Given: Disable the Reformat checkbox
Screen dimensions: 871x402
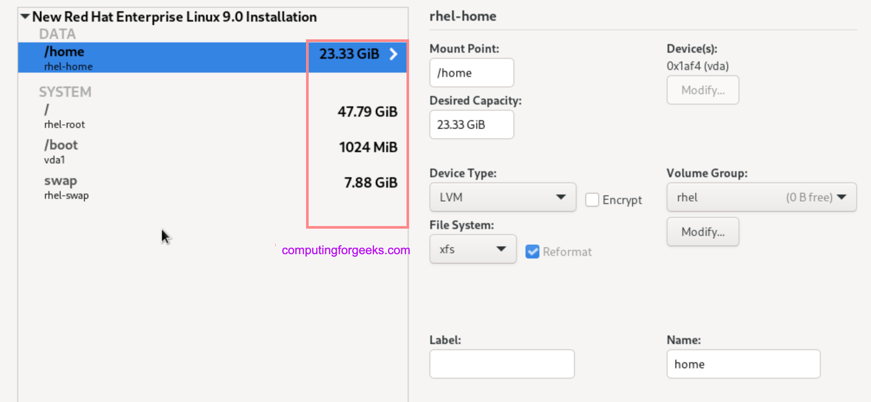Looking at the screenshot, I should (532, 252).
